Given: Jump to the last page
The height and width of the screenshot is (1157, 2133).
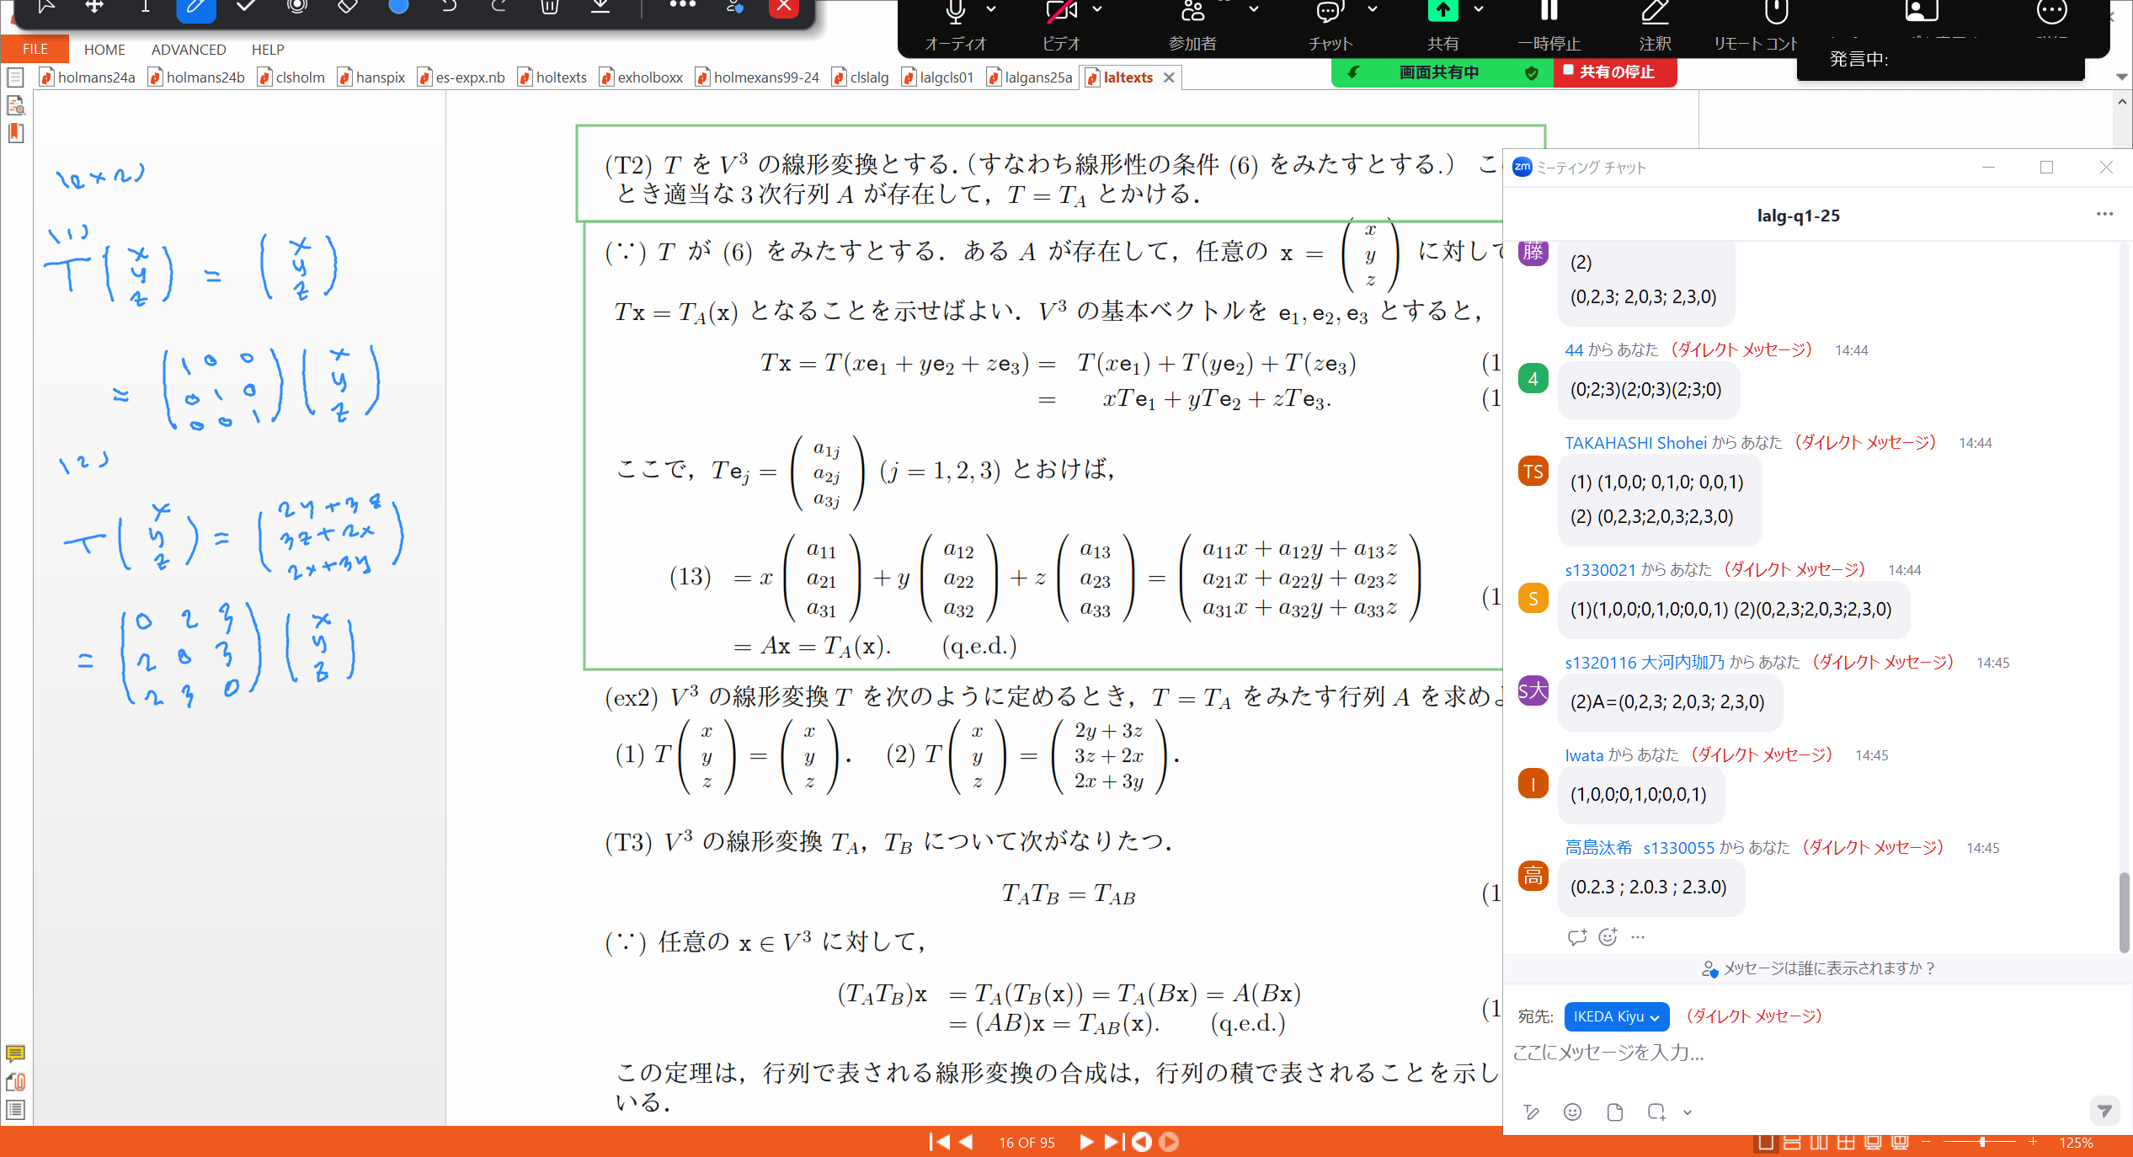Looking at the screenshot, I should 1113,1142.
